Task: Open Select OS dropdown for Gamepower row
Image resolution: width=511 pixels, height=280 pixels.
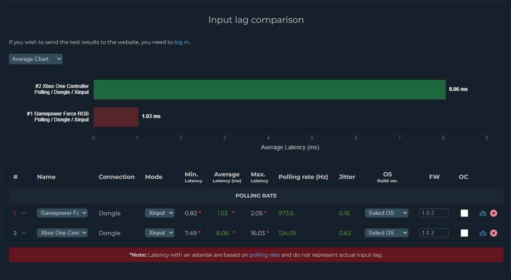Action: pos(386,213)
